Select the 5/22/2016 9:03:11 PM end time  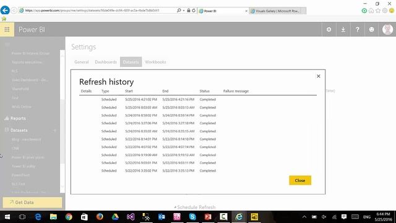[x=178, y=163]
